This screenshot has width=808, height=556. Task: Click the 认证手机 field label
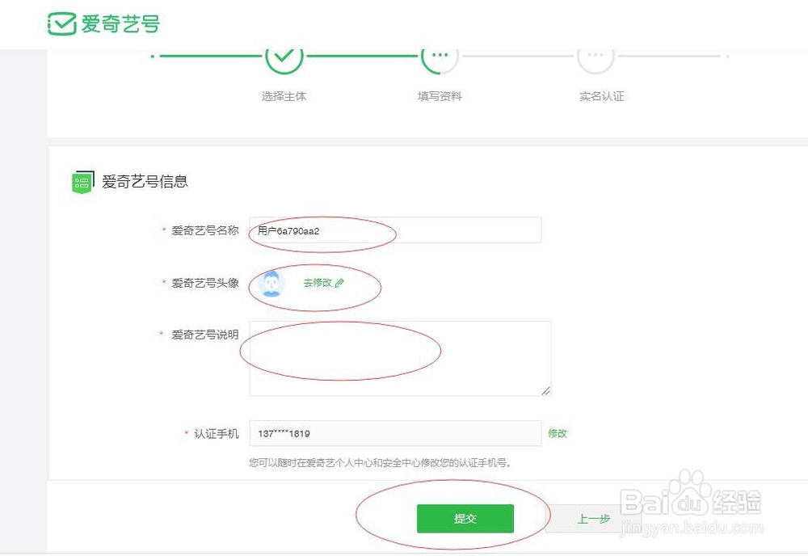tap(217, 434)
